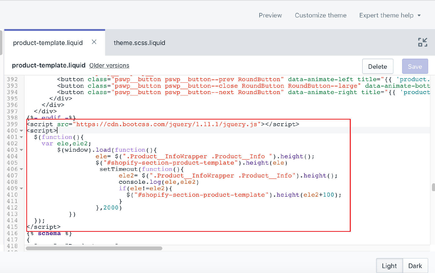Click the horizontal scrollbar of the editor
Viewport: 435px width, 273px height.
tap(94, 248)
